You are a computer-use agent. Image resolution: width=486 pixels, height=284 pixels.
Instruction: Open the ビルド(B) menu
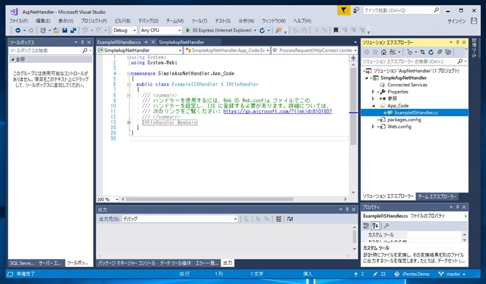click(x=122, y=21)
